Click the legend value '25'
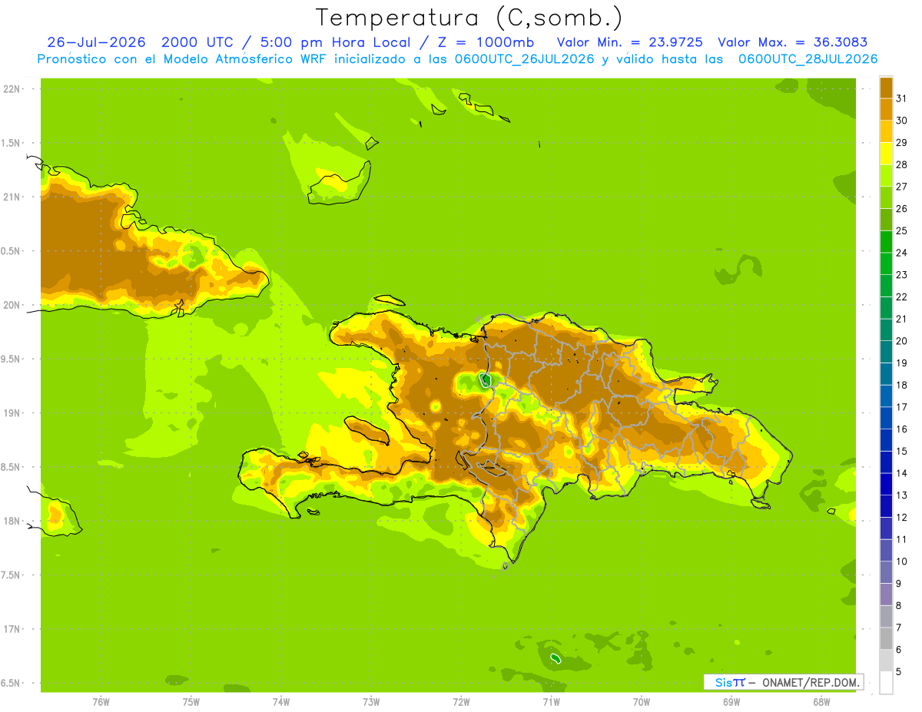The height and width of the screenshot is (712, 922). click(901, 230)
